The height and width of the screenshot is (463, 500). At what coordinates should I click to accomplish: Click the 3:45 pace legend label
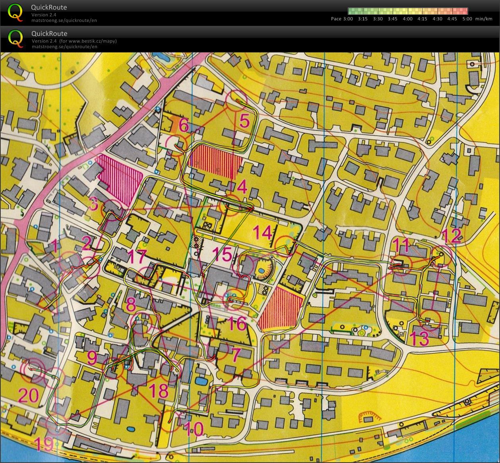point(392,19)
